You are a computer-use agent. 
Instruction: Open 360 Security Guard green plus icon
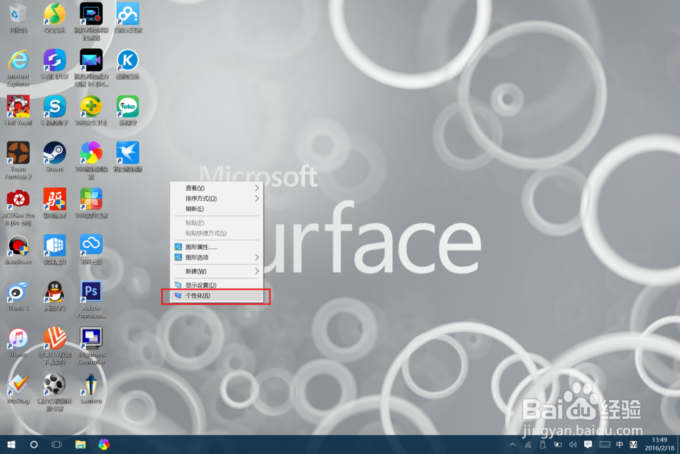click(91, 111)
